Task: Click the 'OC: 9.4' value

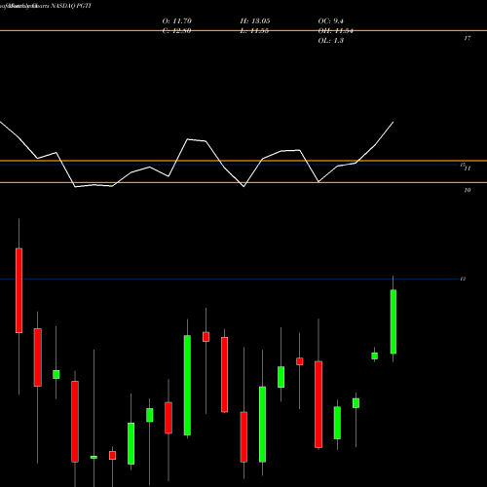Action: point(330,21)
